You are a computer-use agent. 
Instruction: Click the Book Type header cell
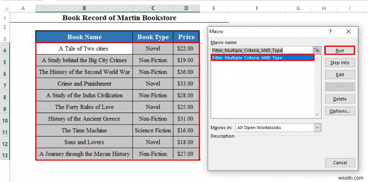(153, 37)
